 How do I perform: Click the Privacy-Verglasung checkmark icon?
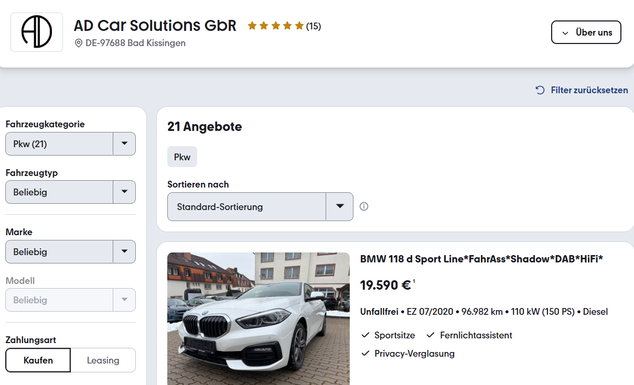point(366,354)
